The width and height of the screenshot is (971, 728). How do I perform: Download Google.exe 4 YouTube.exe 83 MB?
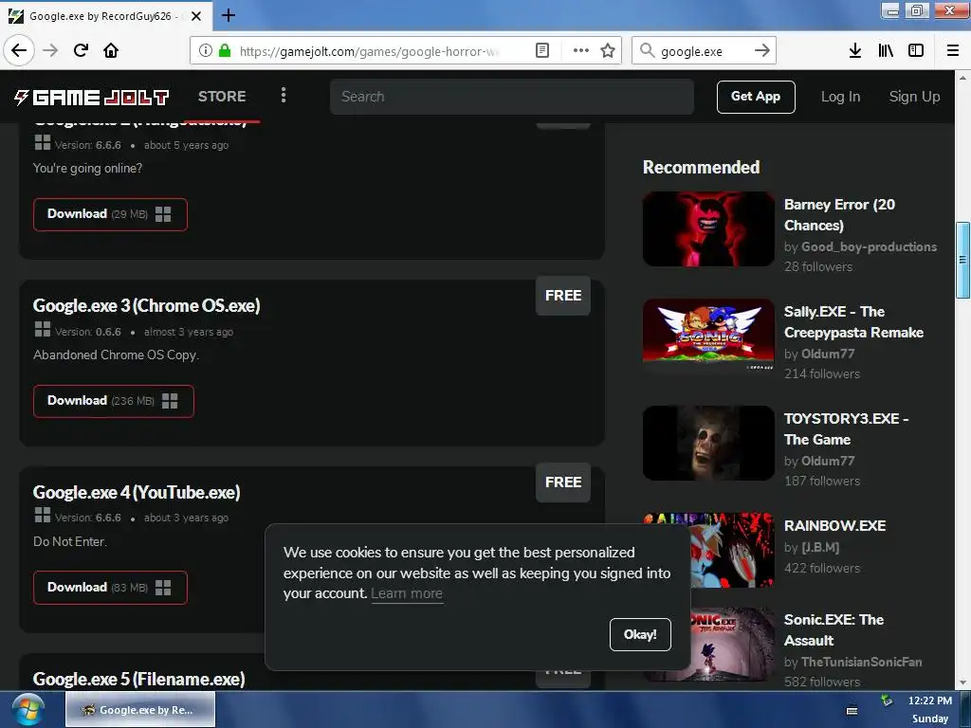pyautogui.click(x=110, y=588)
